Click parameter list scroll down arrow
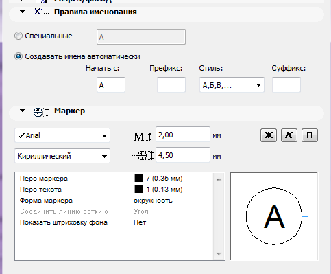The image size is (331, 274). [x=219, y=254]
